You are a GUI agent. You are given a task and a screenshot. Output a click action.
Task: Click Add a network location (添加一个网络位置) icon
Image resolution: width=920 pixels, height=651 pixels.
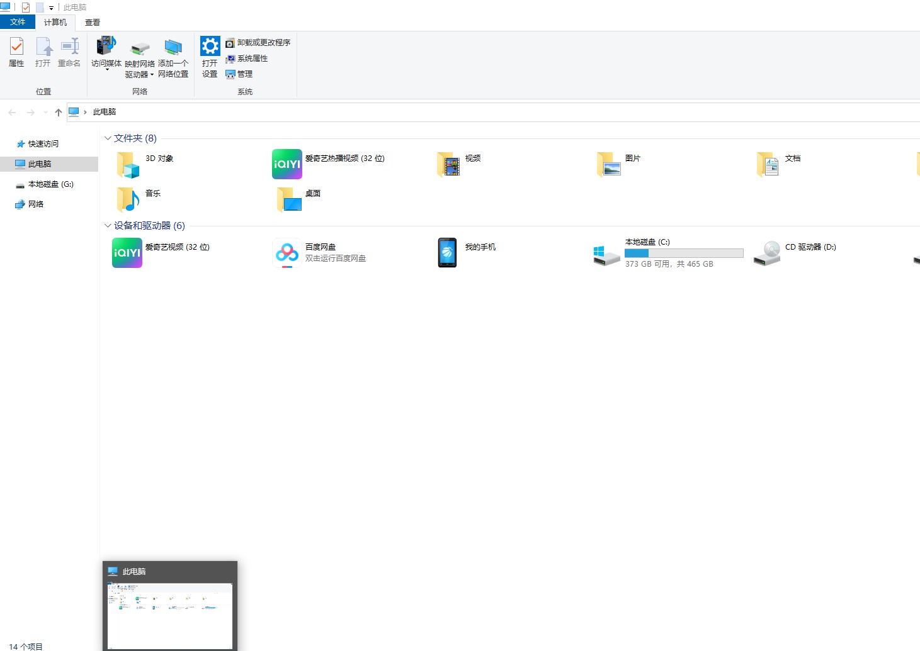coord(173,48)
